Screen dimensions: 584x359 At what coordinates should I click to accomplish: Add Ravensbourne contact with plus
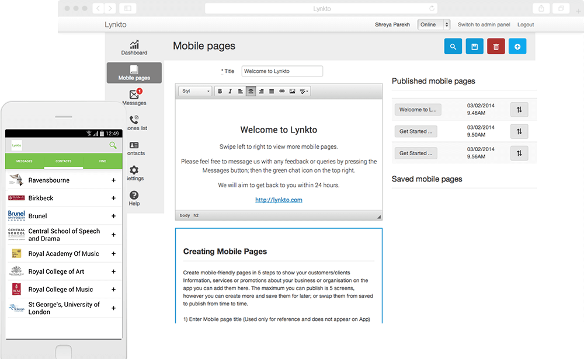(x=113, y=180)
